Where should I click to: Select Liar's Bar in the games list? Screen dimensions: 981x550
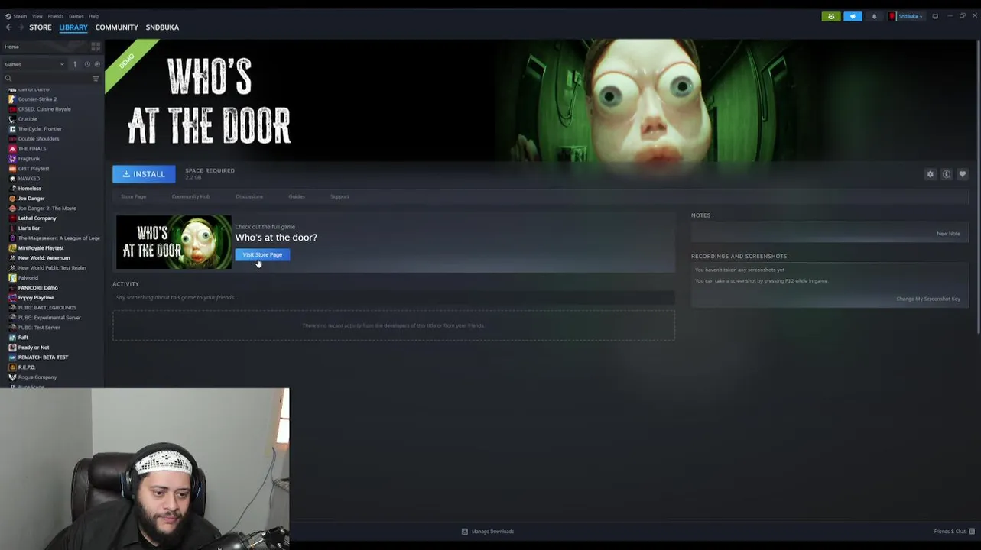coord(29,228)
